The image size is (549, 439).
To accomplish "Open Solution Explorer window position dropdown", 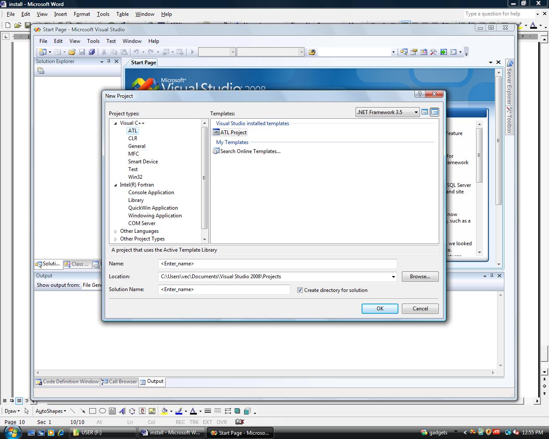I will pos(102,62).
